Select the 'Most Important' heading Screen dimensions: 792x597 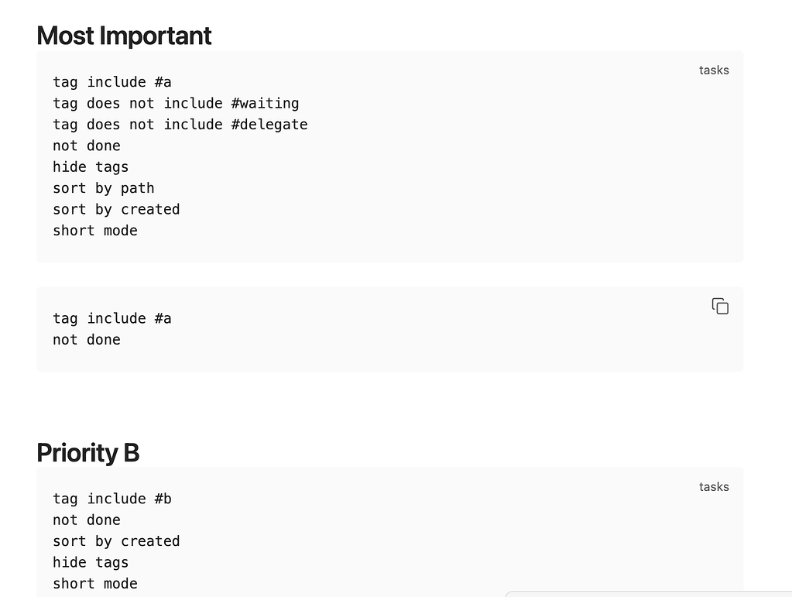click(x=124, y=36)
